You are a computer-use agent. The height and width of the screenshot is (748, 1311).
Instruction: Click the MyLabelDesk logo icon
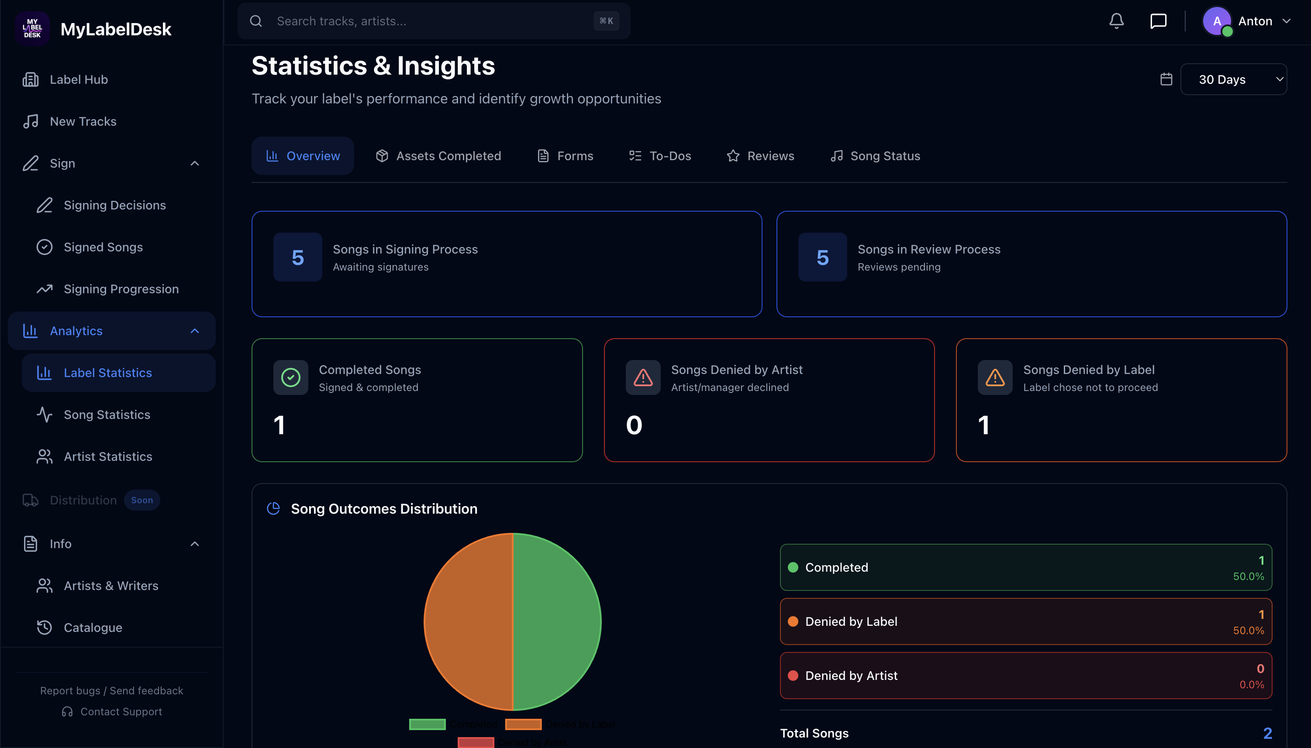(x=32, y=28)
